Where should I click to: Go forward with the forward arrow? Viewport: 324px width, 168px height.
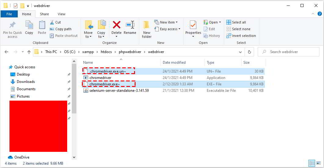pos(15,52)
